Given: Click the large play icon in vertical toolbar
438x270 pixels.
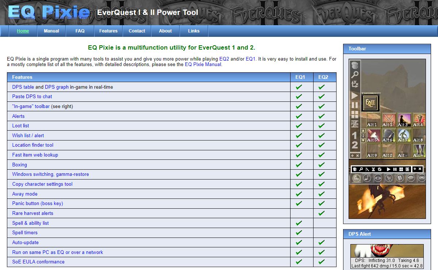Looking at the screenshot, I should (x=355, y=95).
